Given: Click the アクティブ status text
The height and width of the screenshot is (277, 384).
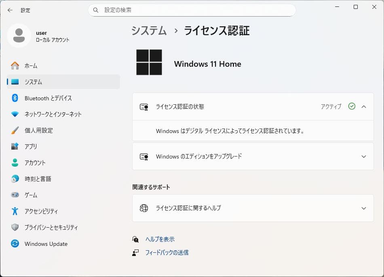Looking at the screenshot, I should [331, 106].
